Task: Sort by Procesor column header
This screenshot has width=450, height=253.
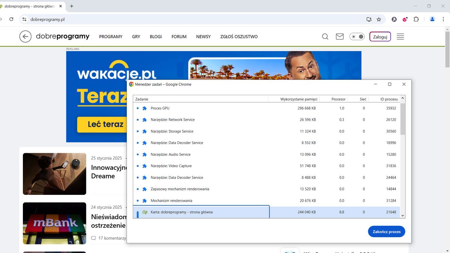Action: click(x=334, y=99)
